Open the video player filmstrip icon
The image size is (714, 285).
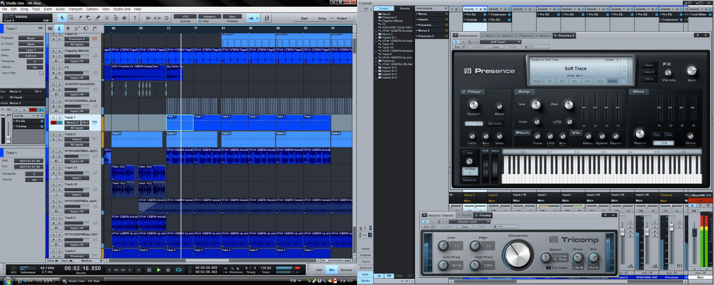(267, 18)
